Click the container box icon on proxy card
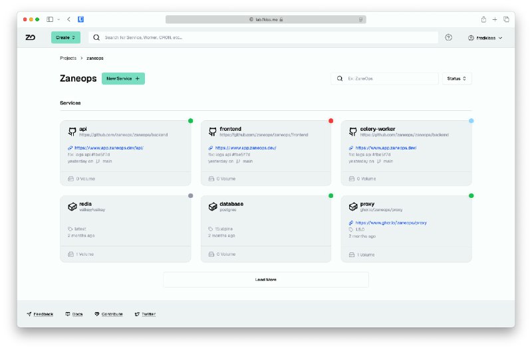This screenshot has width=532, height=350. click(x=352, y=207)
